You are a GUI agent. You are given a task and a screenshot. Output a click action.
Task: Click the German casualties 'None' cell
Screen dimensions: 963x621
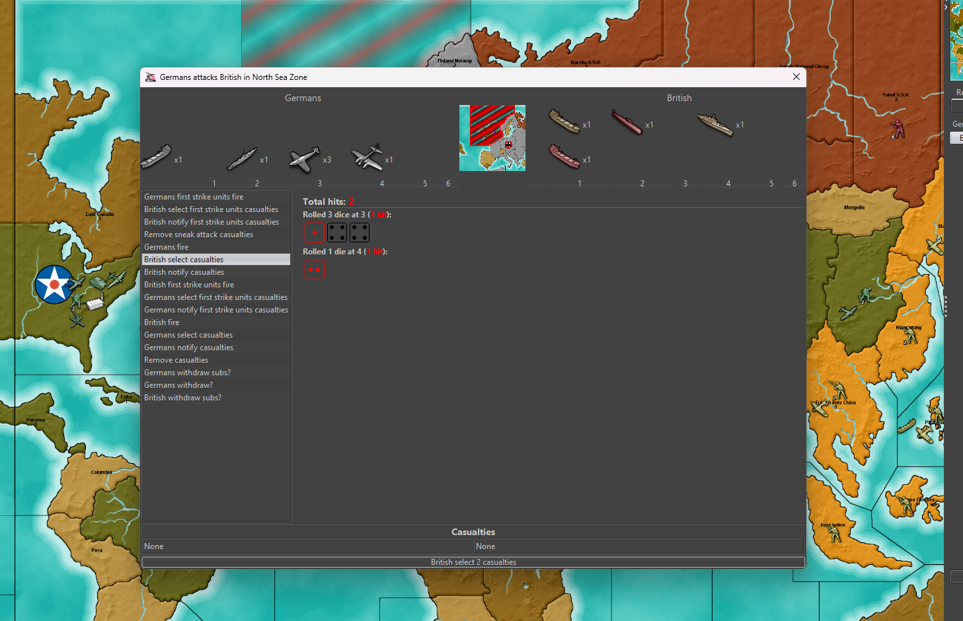tap(307, 546)
